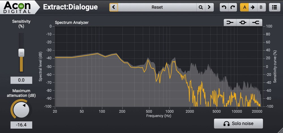Undo the last change

[224, 7]
